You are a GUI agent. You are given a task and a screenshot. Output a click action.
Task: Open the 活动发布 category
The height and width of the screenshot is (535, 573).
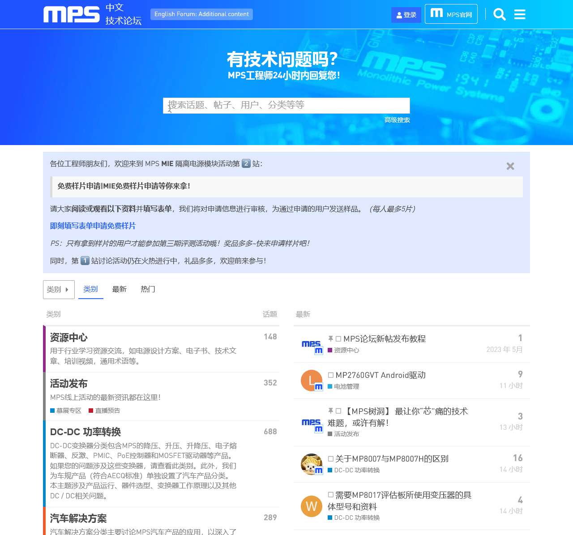[68, 384]
